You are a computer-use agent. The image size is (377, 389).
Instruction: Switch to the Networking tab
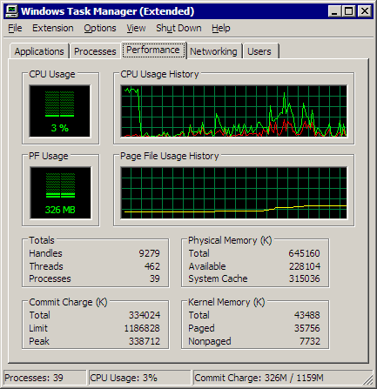tap(213, 51)
